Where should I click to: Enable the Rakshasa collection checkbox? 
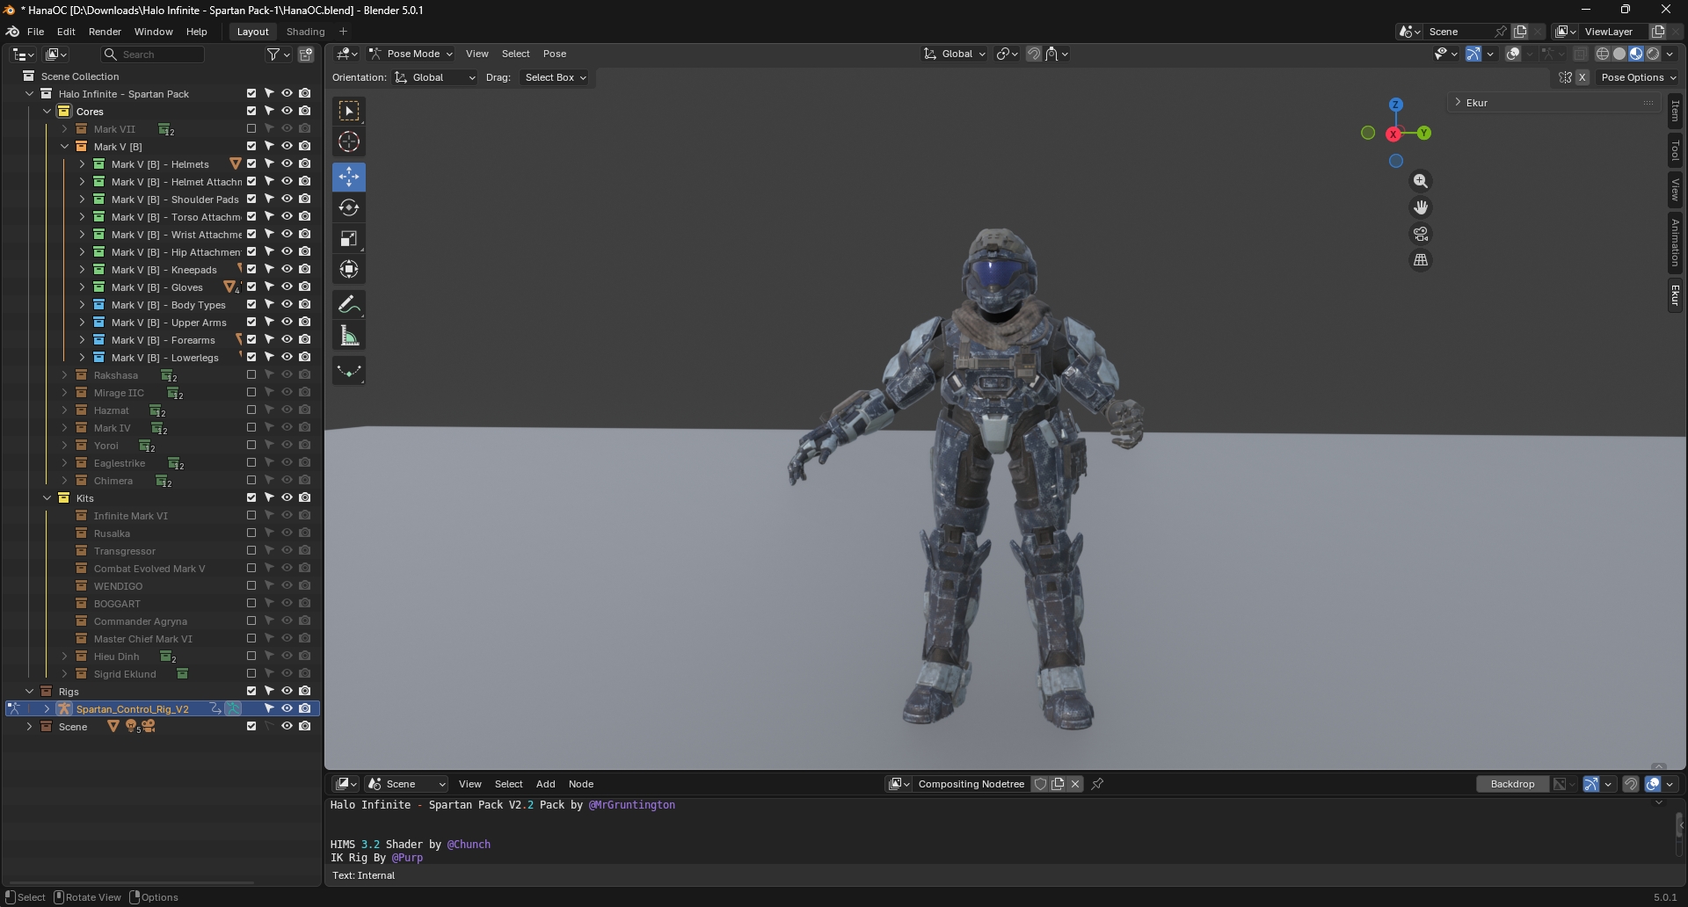click(x=251, y=375)
